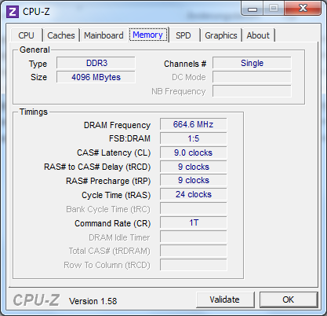Click the DDR3 memory type field

point(96,63)
